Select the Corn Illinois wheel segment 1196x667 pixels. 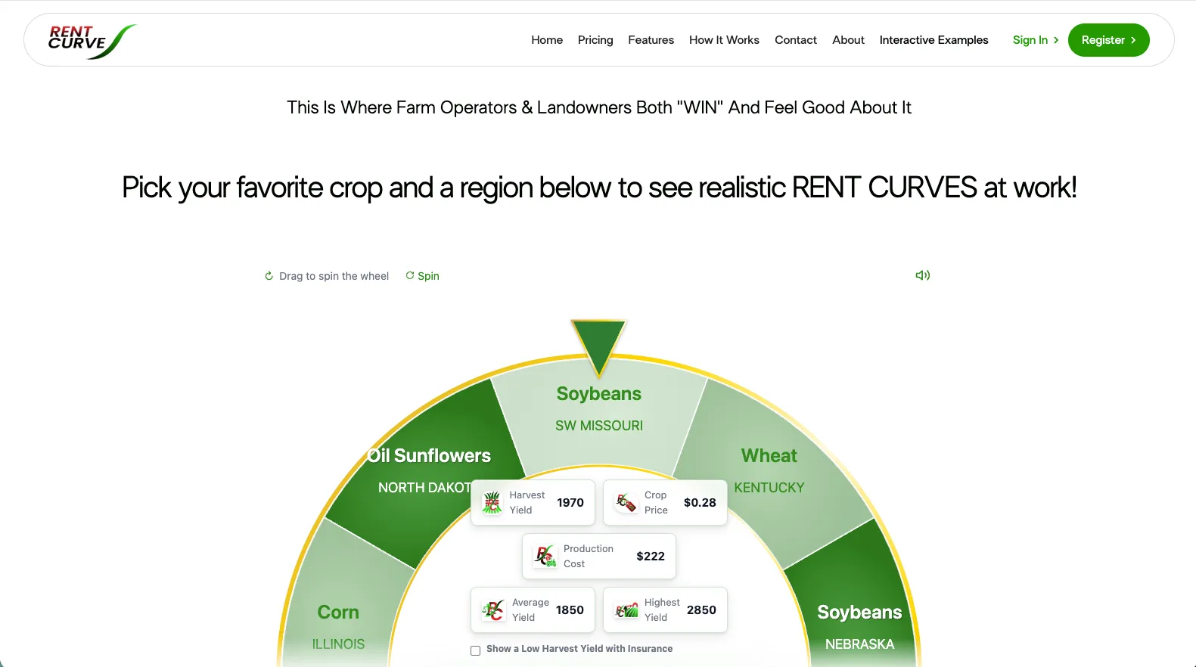pos(338,628)
